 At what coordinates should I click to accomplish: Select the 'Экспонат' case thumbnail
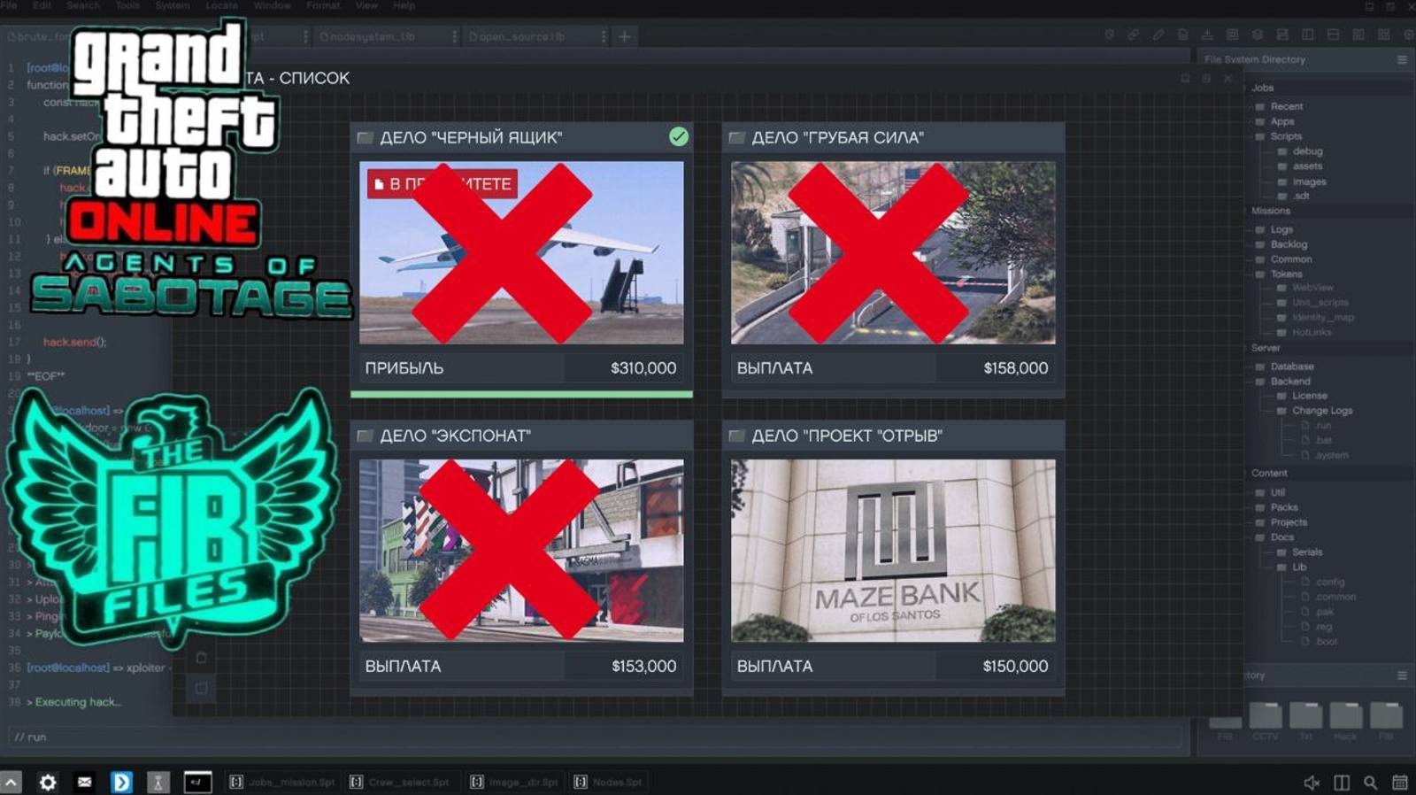tap(521, 551)
